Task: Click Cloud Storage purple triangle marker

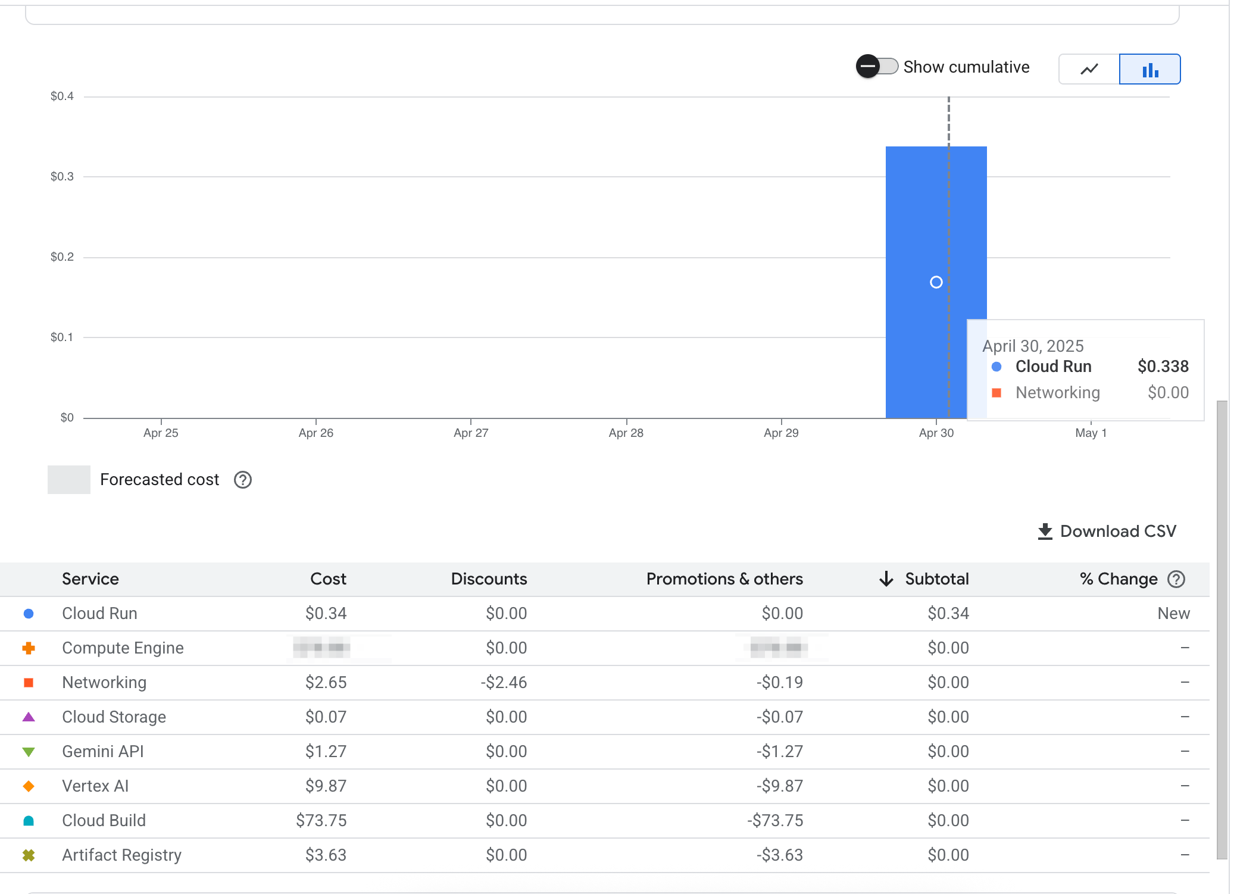Action: (29, 717)
